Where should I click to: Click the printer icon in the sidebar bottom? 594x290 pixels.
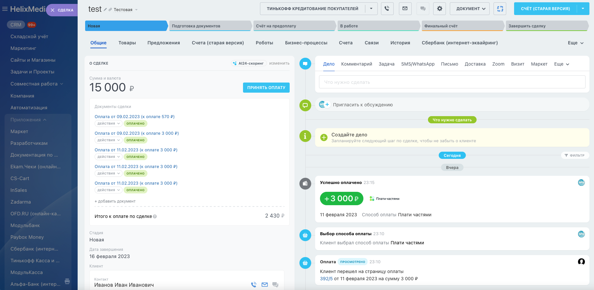point(67,281)
